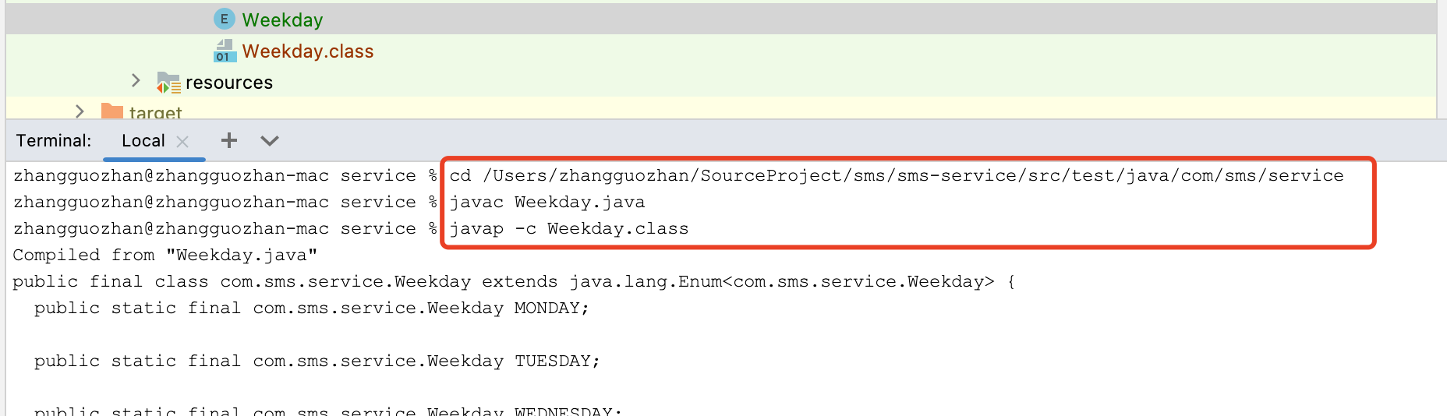The width and height of the screenshot is (1447, 416).
Task: Click the Weekday.class binary file icon
Action: (x=225, y=51)
